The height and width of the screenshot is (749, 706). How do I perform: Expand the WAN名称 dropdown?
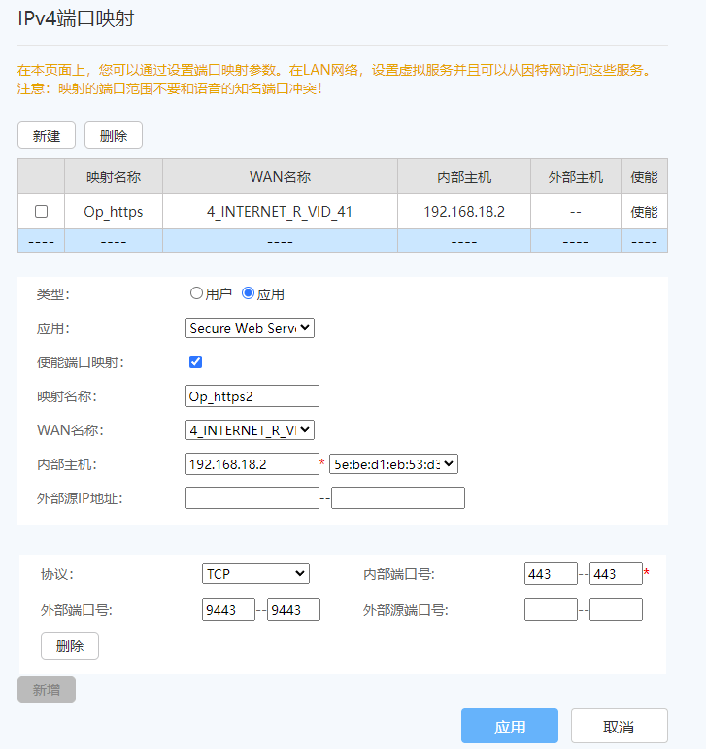[x=250, y=429]
